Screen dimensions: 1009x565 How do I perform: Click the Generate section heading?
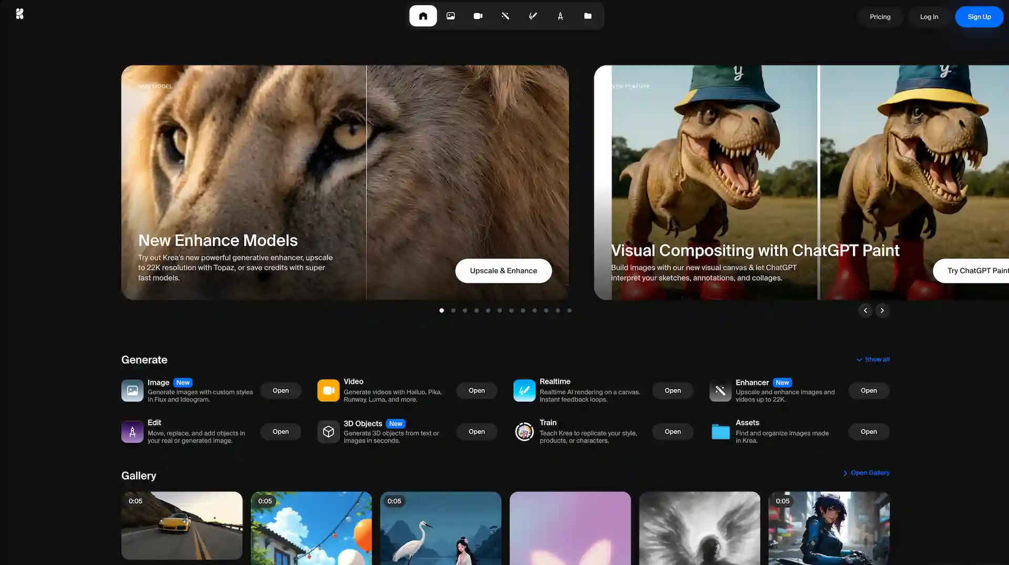[144, 360]
